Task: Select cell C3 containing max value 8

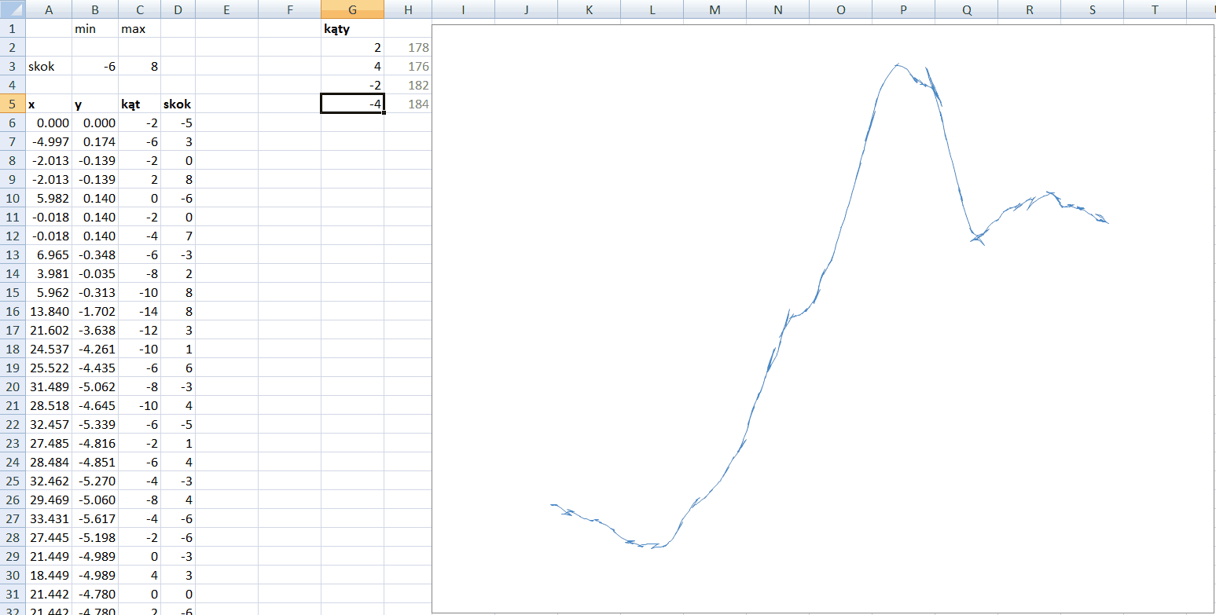Action: tap(139, 67)
